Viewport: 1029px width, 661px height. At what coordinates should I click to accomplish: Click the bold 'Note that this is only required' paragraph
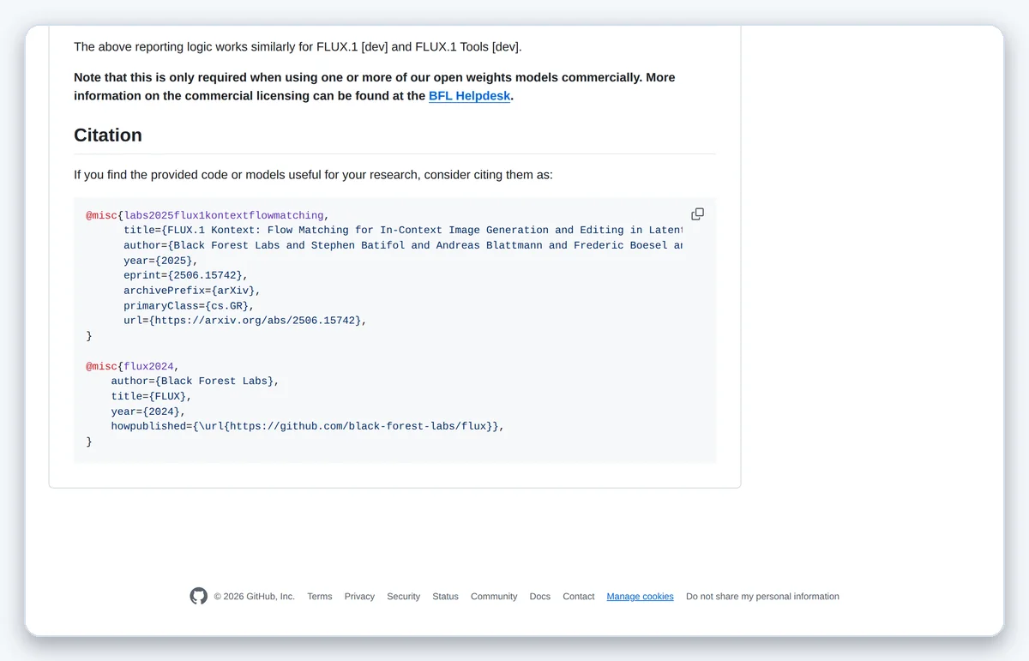(x=375, y=87)
